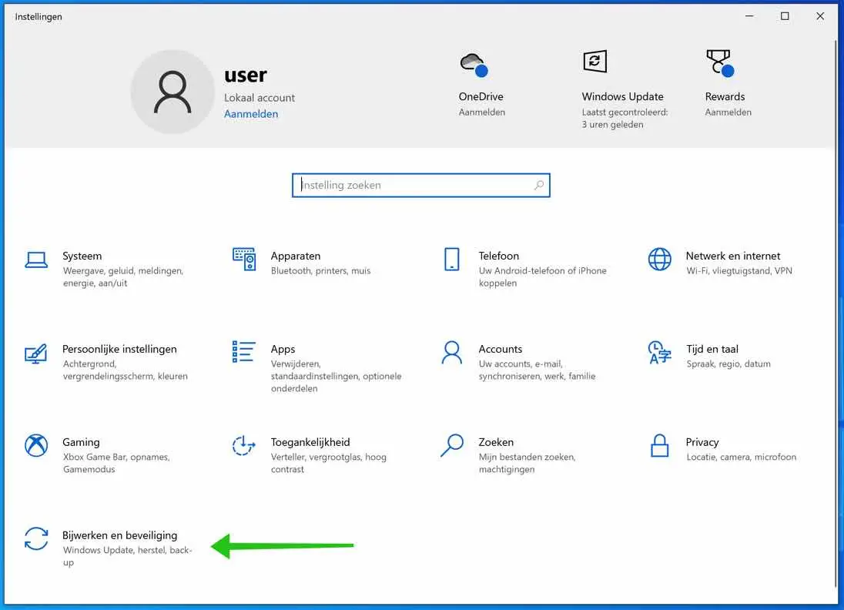Click 'Windows Update, herstel, back-up' text
844x610 pixels.
click(x=127, y=556)
